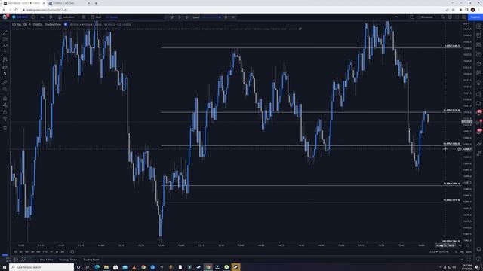The width and height of the screenshot is (483, 271).
Task: Click the go to date calendar icon
Action: pos(72,252)
